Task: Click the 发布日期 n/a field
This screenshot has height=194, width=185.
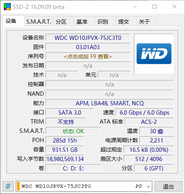Action: click(x=88, y=65)
